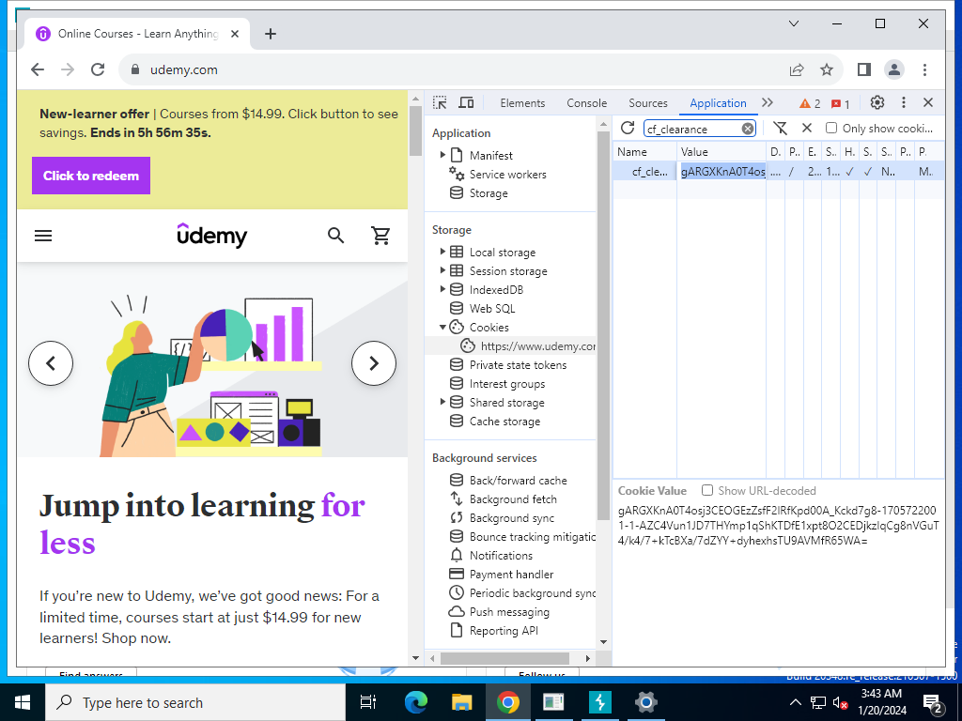The height and width of the screenshot is (721, 962).
Task: Open Service workers
Action: (507, 174)
